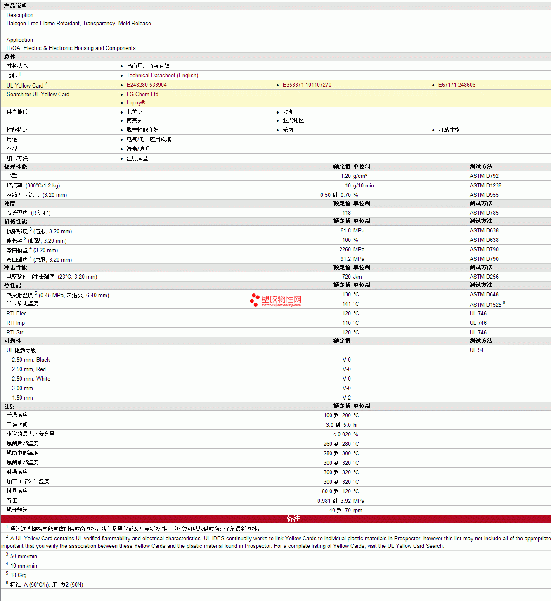
Task: Search UL Yellow Card for LG Chem Ltd.
Action: click(x=143, y=95)
